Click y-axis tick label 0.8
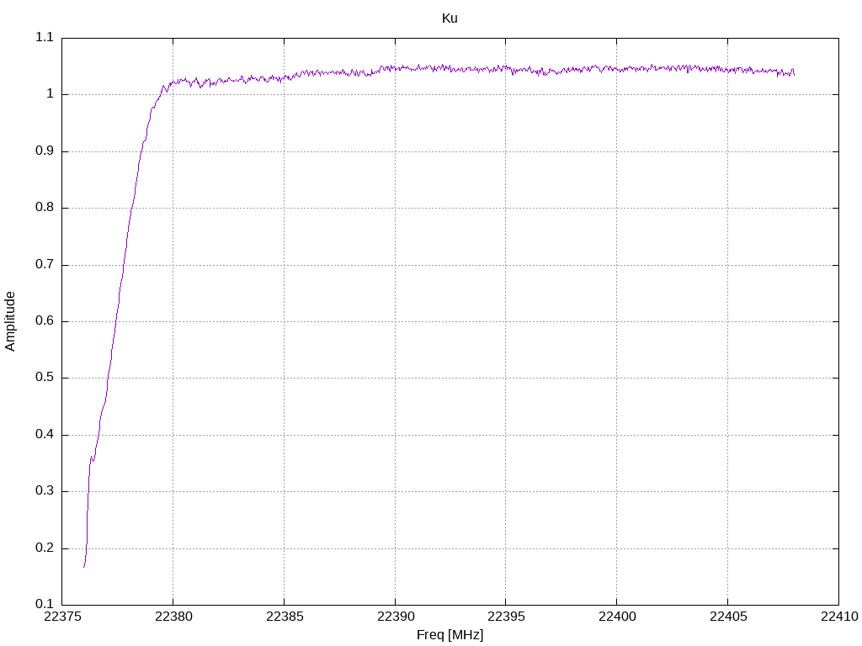This screenshot has height=646, width=862. pyautogui.click(x=45, y=208)
